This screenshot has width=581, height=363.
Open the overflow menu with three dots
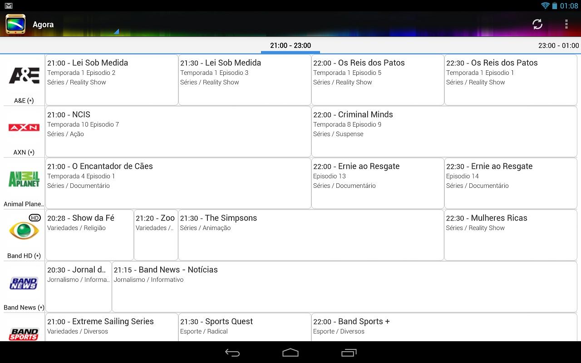coord(566,24)
